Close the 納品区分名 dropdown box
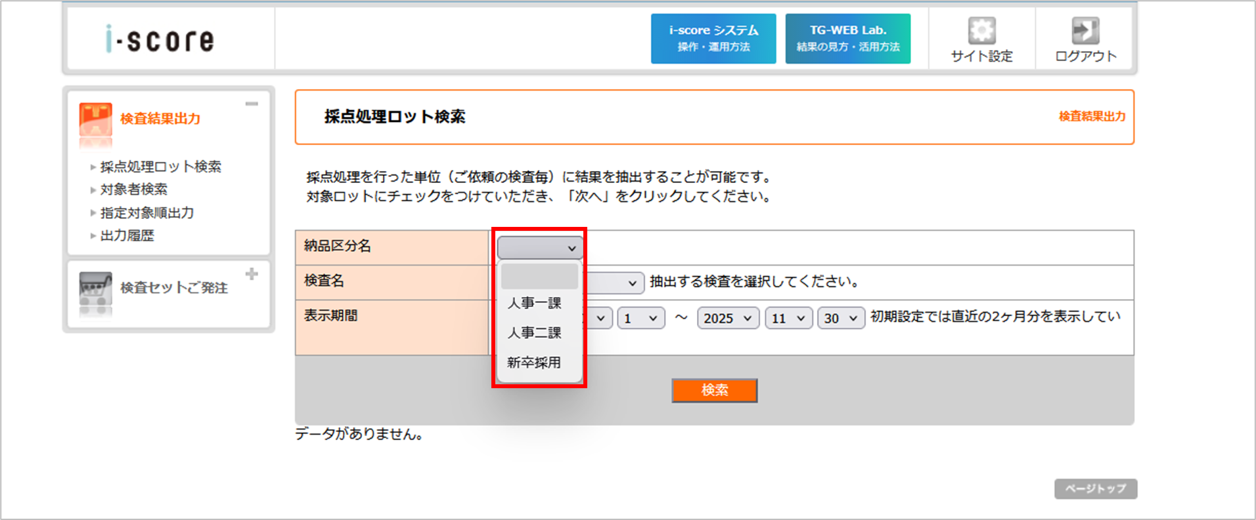The image size is (1256, 520). (x=540, y=248)
